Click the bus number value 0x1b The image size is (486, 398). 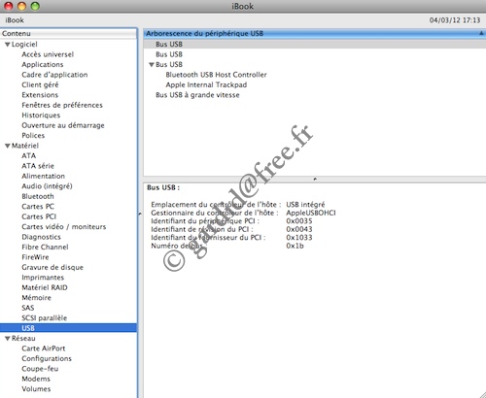[x=295, y=246]
